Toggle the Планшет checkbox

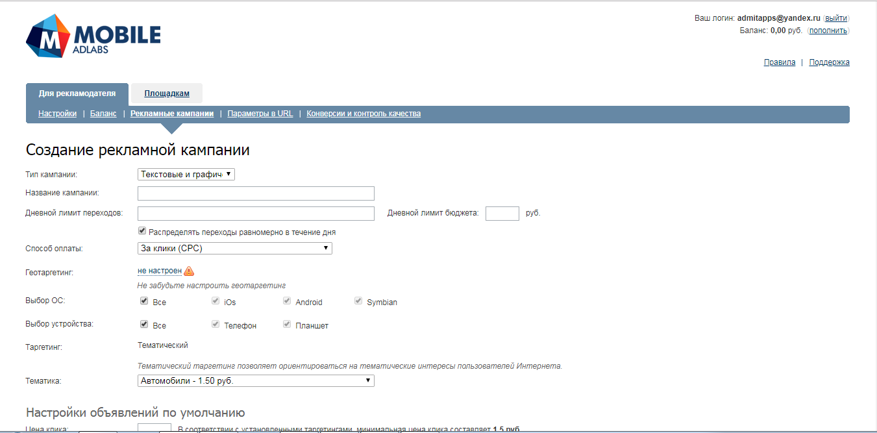tap(287, 325)
